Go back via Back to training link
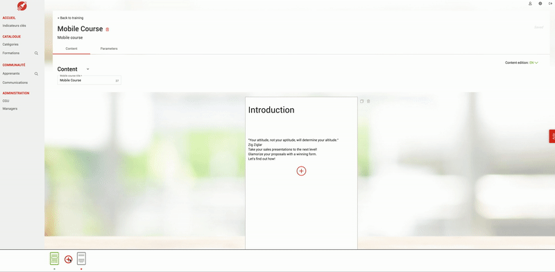Image resolution: width=555 pixels, height=272 pixels. (71, 18)
